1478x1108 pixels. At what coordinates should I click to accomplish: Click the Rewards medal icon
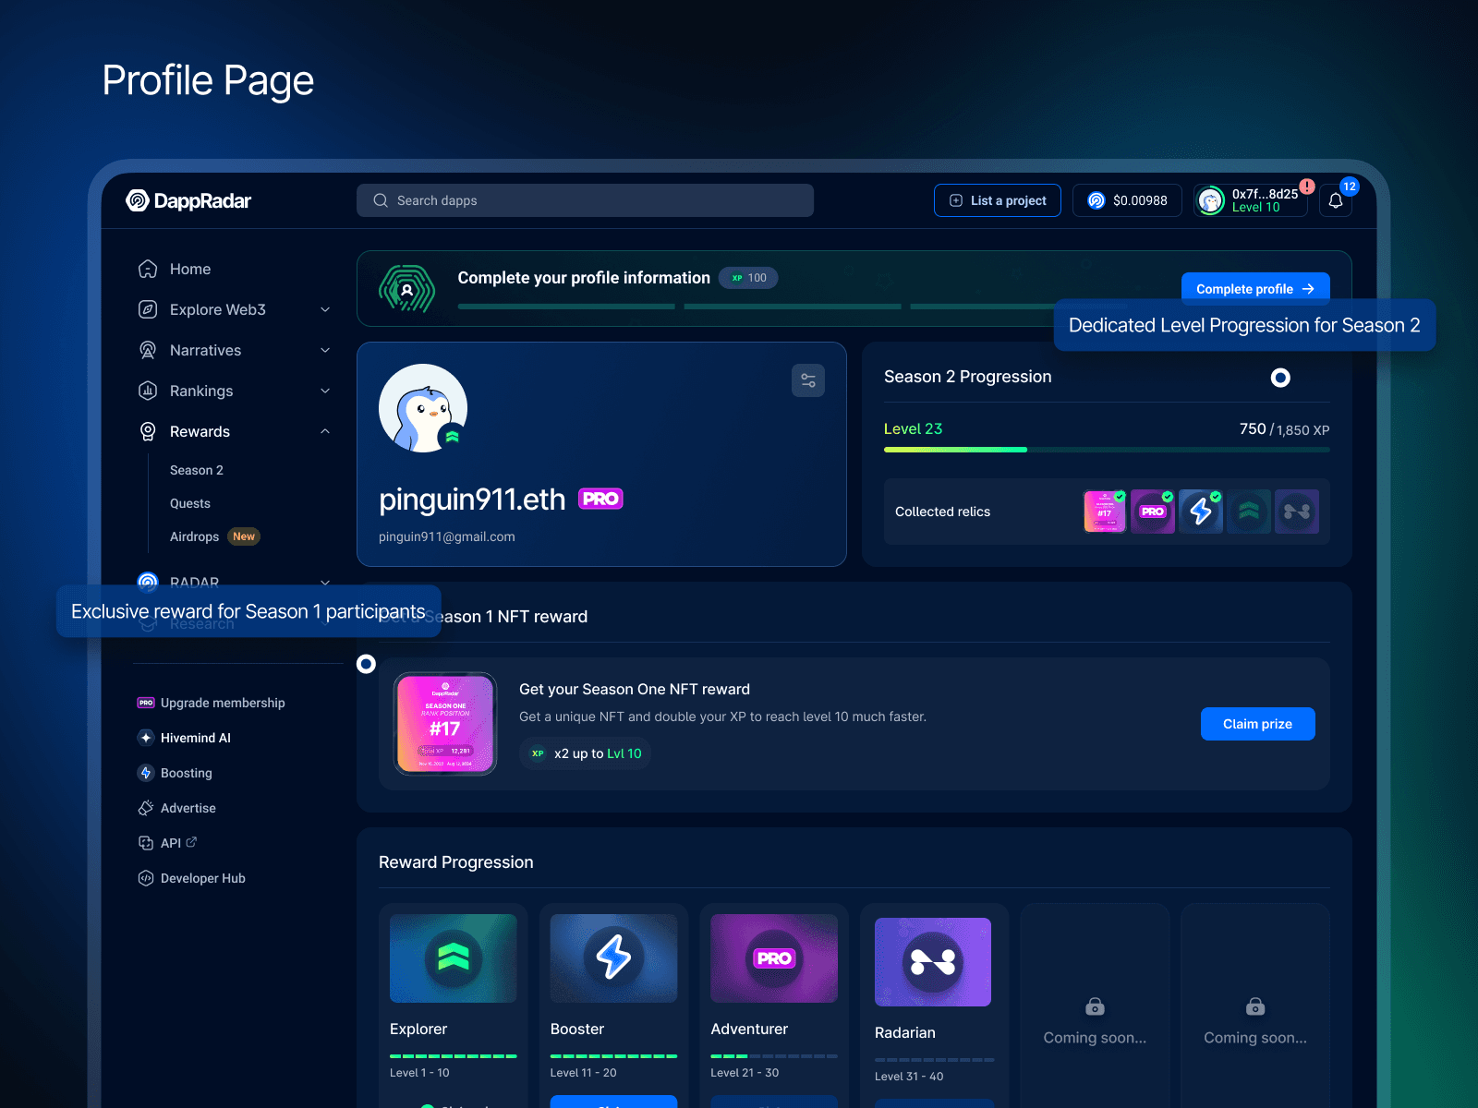[148, 431]
